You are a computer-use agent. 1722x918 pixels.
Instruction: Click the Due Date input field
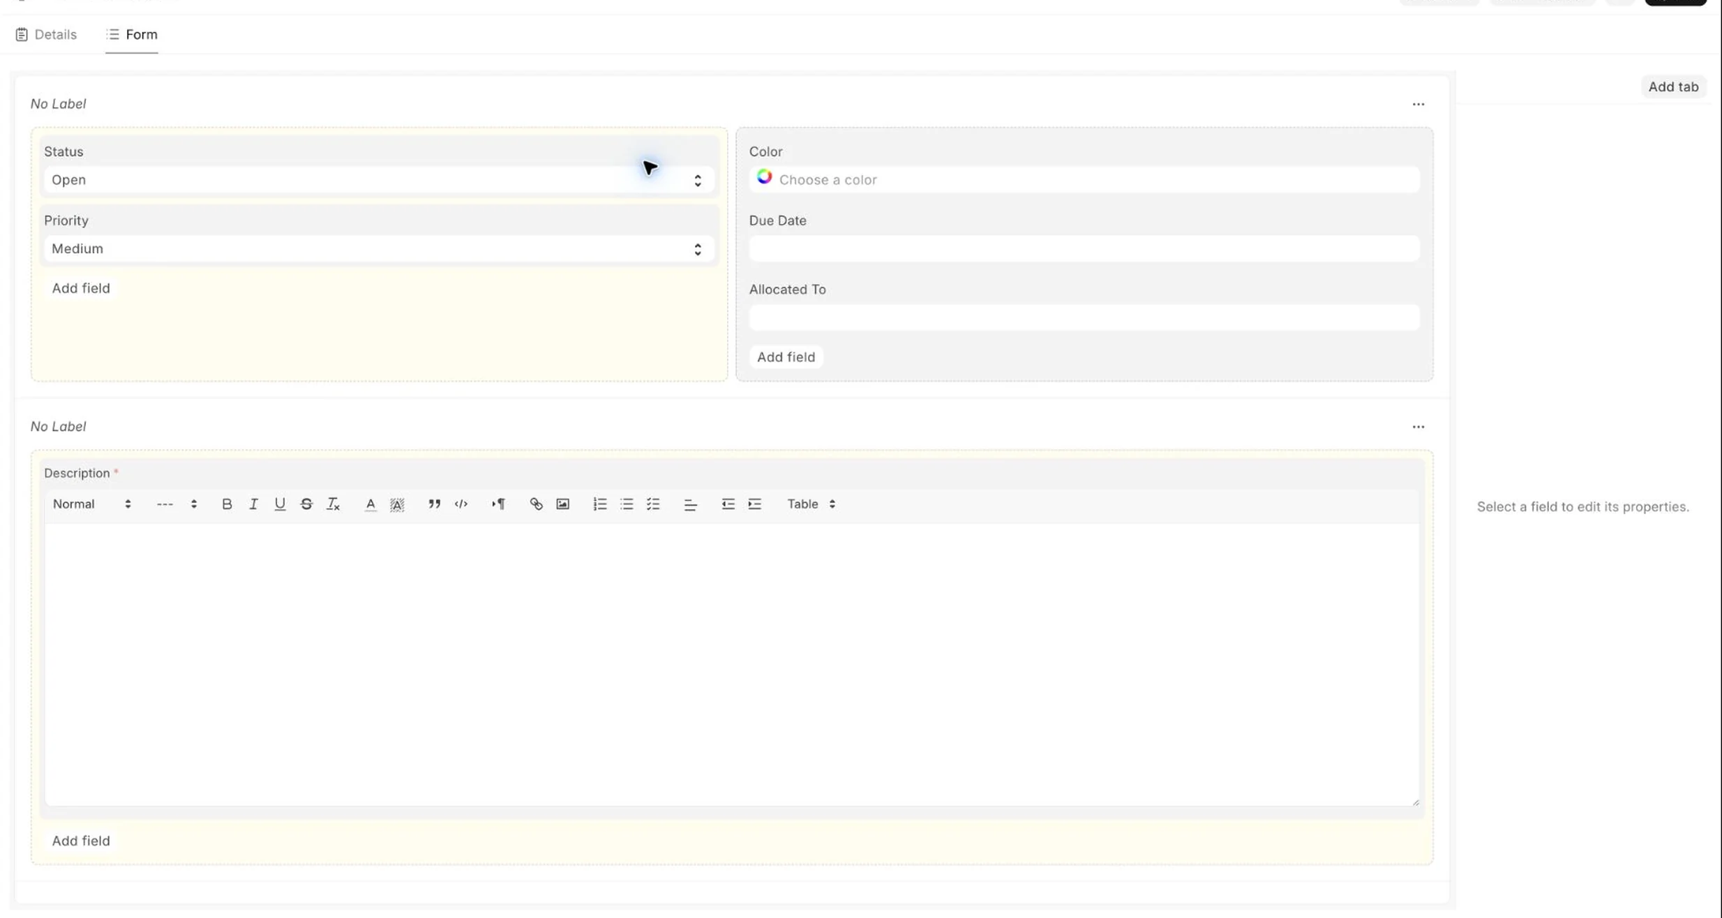click(1084, 249)
